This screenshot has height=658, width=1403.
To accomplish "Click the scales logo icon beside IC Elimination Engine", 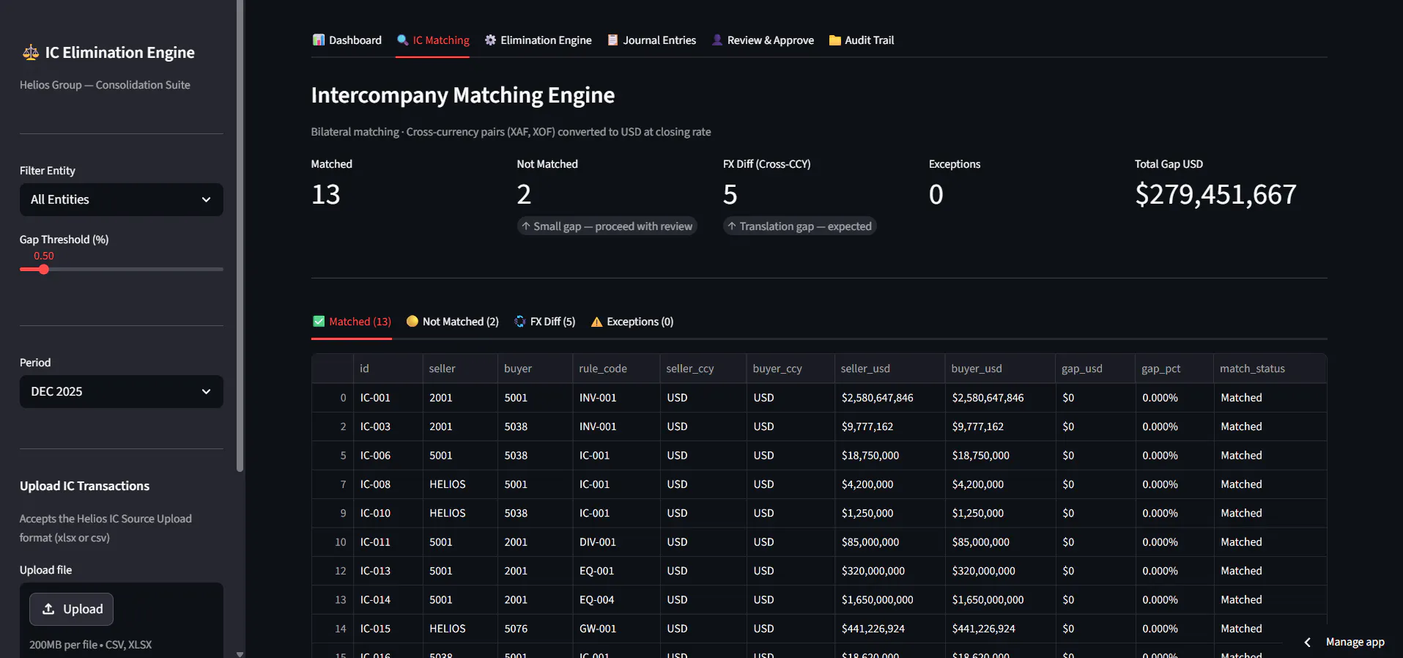I will (30, 53).
